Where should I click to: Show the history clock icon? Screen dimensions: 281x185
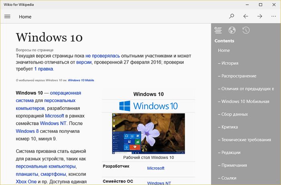pos(246,30)
